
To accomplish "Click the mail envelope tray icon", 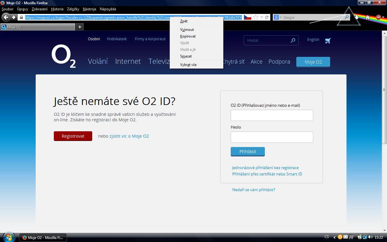I will [346, 237].
